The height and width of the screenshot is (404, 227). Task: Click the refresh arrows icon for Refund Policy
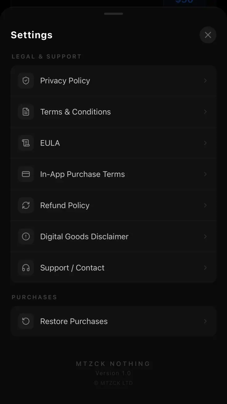tap(26, 205)
